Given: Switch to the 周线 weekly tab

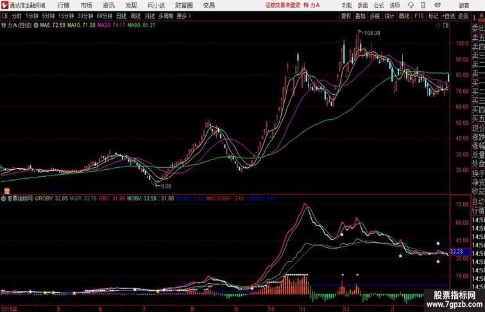Looking at the screenshot, I should tap(135, 16).
